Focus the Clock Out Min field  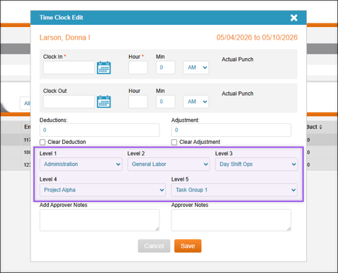pyautogui.click(x=166, y=101)
